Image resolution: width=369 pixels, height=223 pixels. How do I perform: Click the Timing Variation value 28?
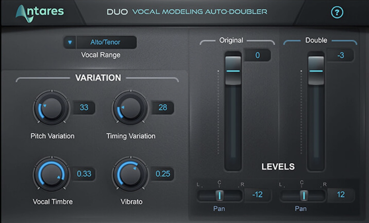163,107
